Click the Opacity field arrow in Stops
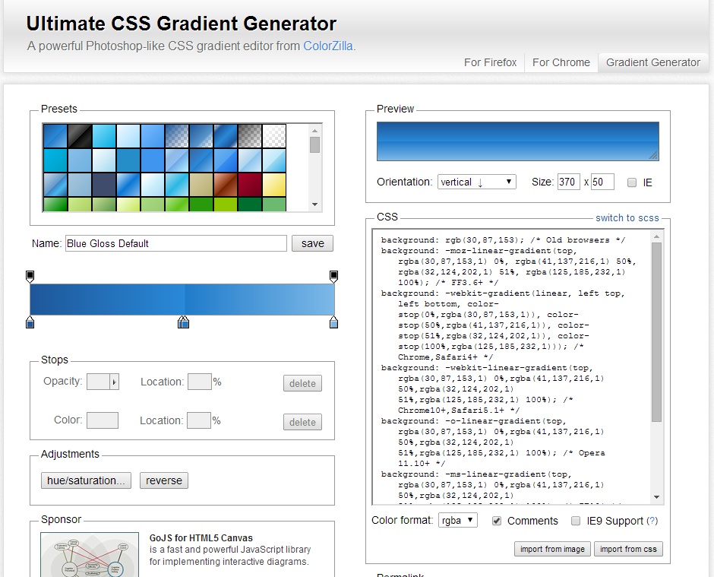Viewport: 714px width, 577px height. (x=114, y=382)
